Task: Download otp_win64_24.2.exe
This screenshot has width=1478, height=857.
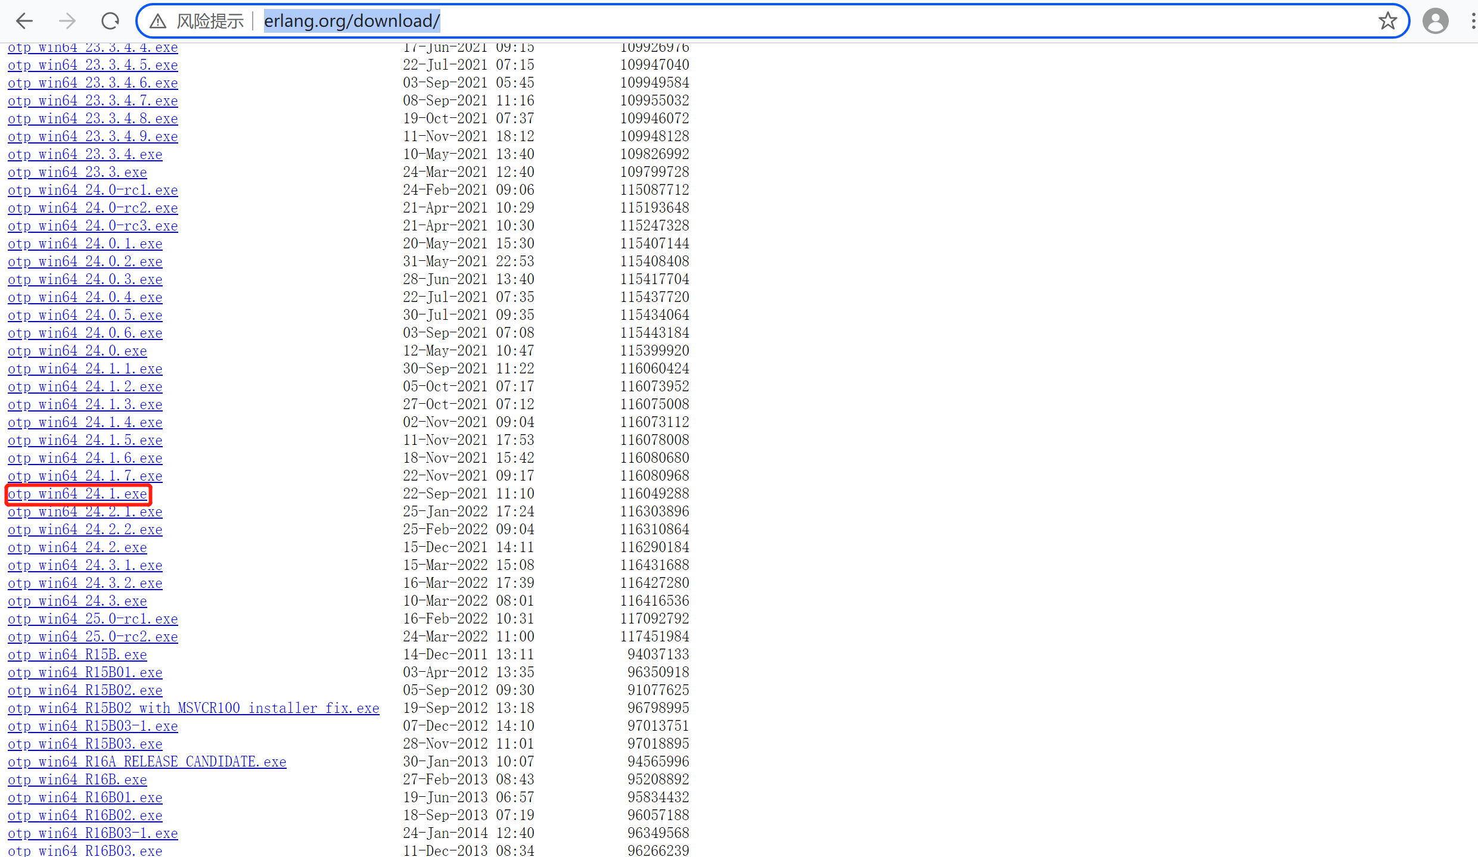Action: (x=77, y=547)
